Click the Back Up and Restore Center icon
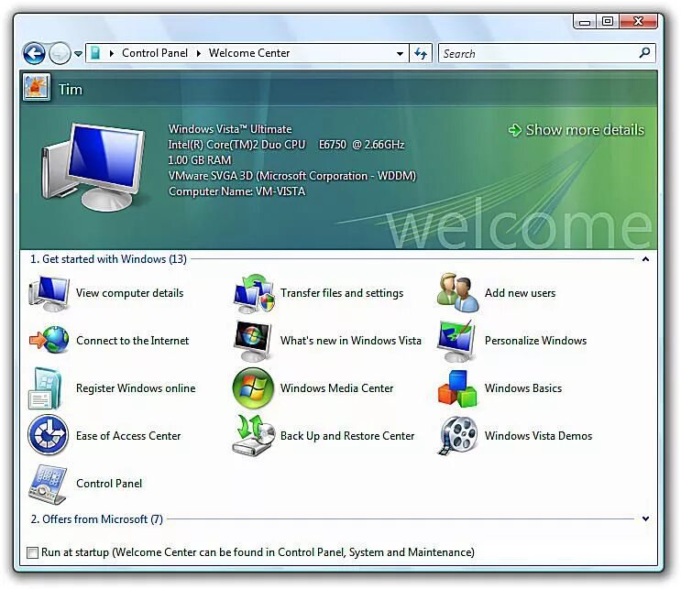The height and width of the screenshot is (589, 681). pyautogui.click(x=254, y=435)
